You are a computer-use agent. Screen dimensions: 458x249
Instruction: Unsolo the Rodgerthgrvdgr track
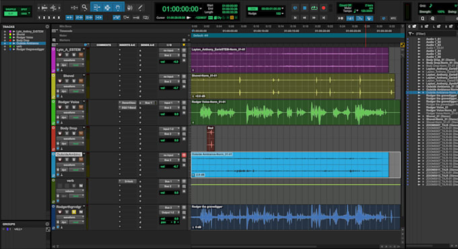[x=73, y=212]
